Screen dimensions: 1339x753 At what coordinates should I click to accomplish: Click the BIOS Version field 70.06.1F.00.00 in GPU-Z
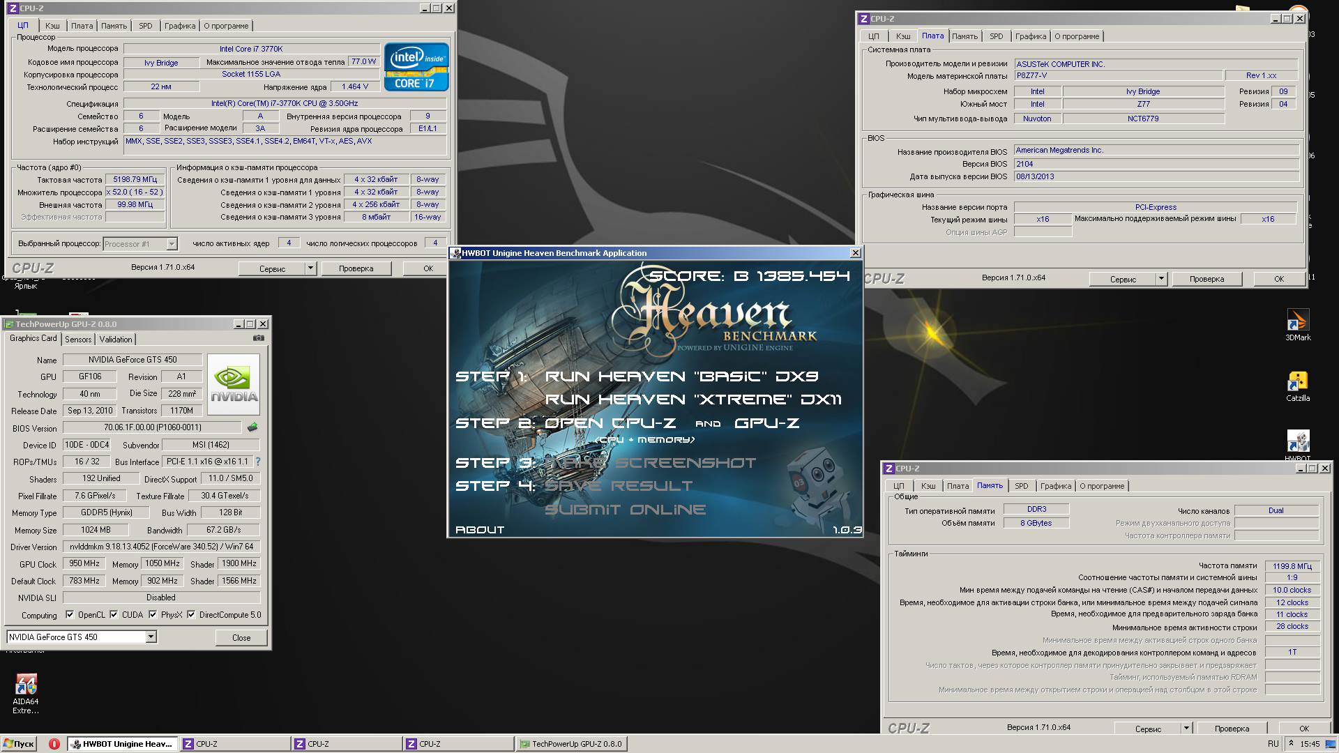[152, 427]
